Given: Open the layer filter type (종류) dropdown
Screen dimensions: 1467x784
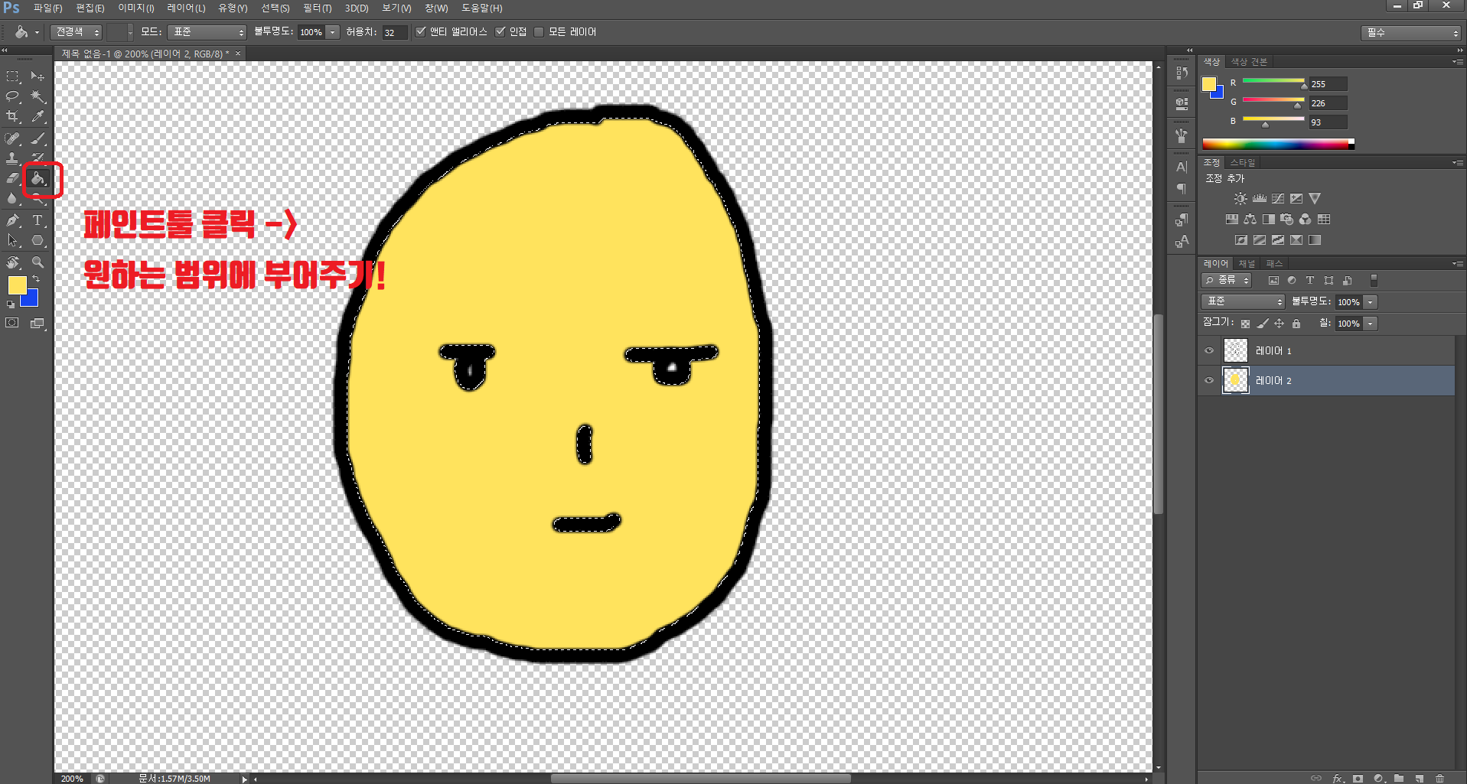Looking at the screenshot, I should pyautogui.click(x=1227, y=281).
